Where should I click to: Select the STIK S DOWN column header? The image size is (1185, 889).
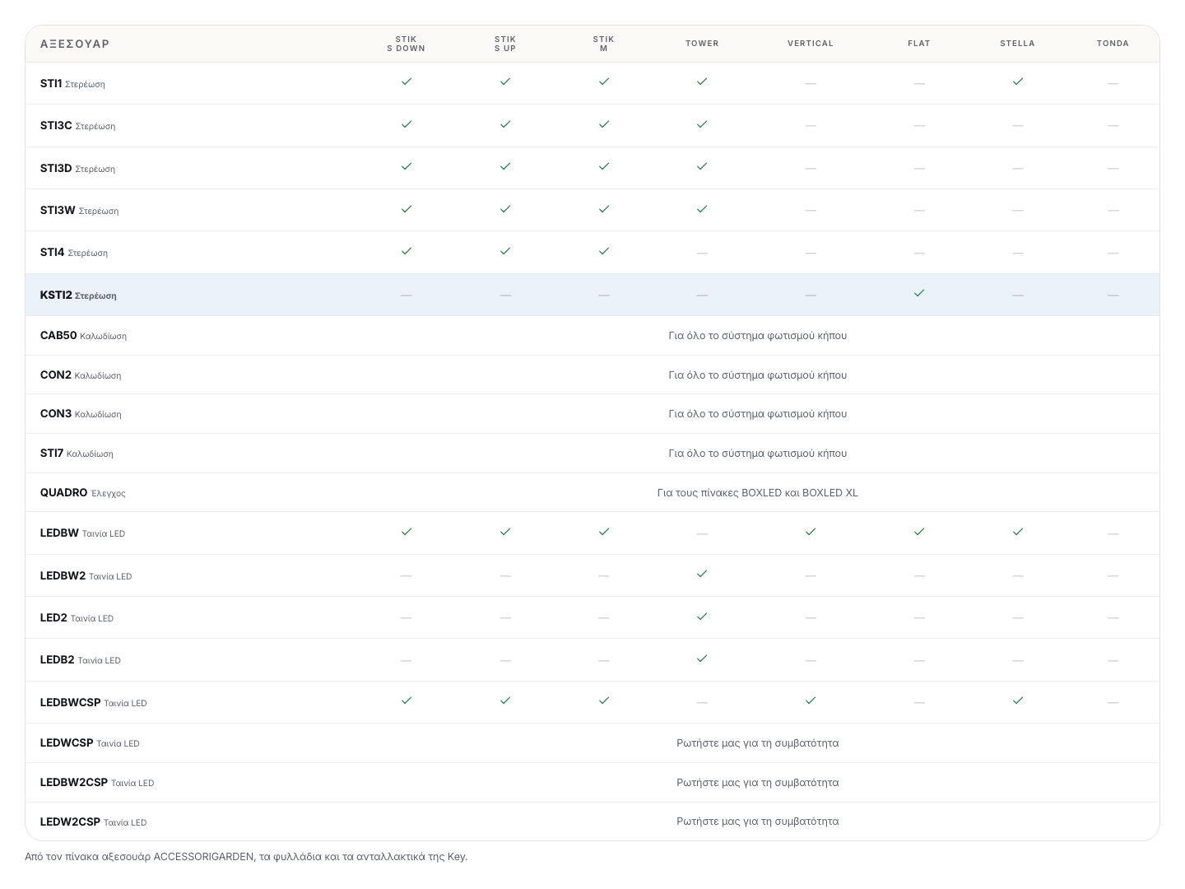pos(407,44)
